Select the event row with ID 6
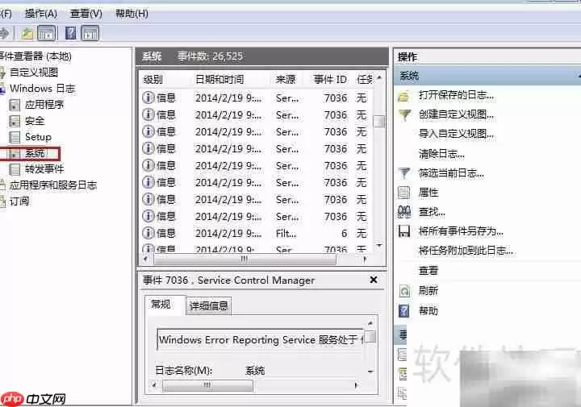Screen dimensions: 581x407 tap(256, 234)
